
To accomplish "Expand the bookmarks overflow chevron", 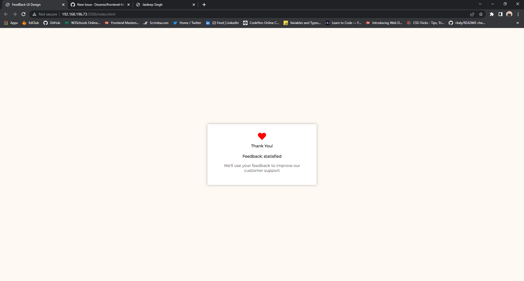I will pos(517,23).
